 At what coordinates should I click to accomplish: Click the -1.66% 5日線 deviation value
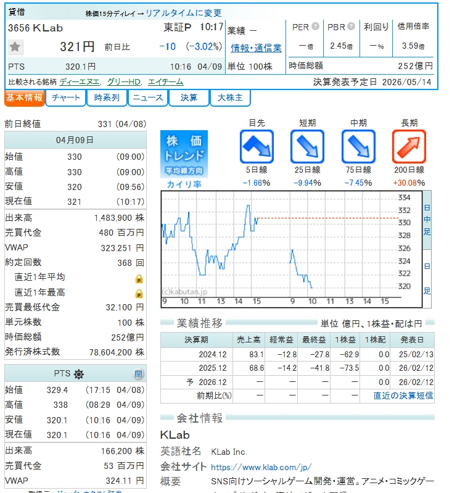(x=257, y=183)
